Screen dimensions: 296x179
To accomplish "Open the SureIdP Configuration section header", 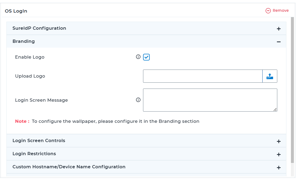I will pos(39,28).
